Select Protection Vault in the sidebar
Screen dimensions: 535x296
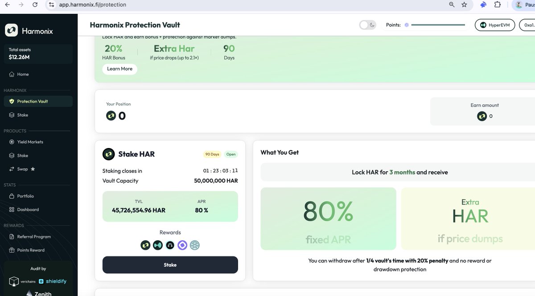point(38,101)
